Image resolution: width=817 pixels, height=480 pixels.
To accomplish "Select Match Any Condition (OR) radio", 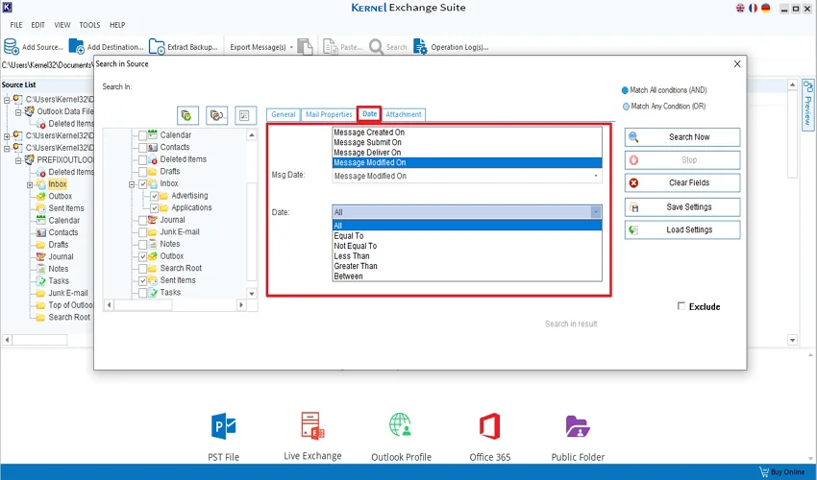I will [x=626, y=107].
